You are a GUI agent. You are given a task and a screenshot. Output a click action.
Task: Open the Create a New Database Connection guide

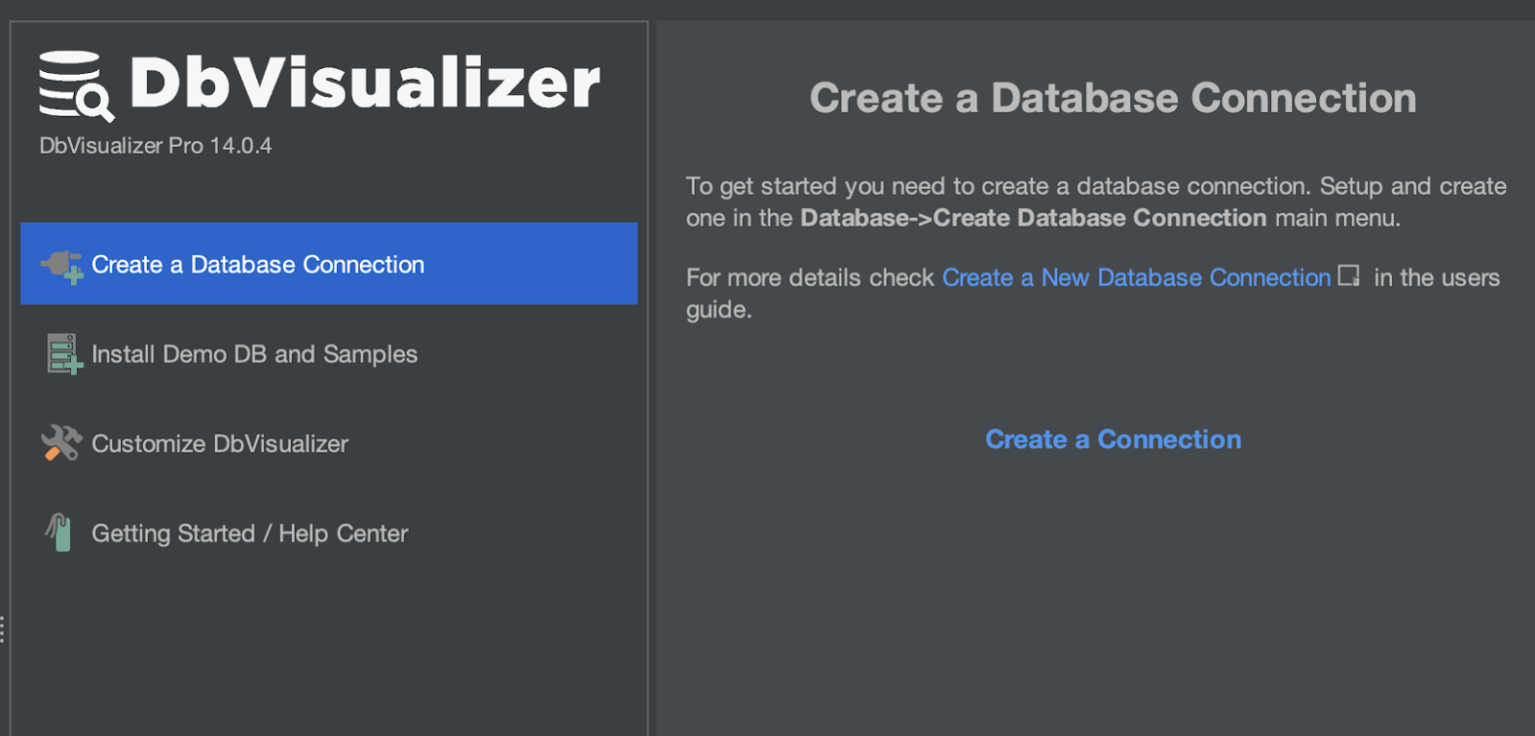(1136, 277)
